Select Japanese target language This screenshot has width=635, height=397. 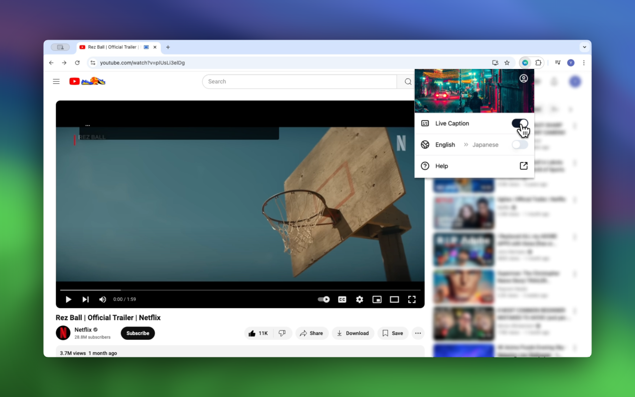click(485, 145)
